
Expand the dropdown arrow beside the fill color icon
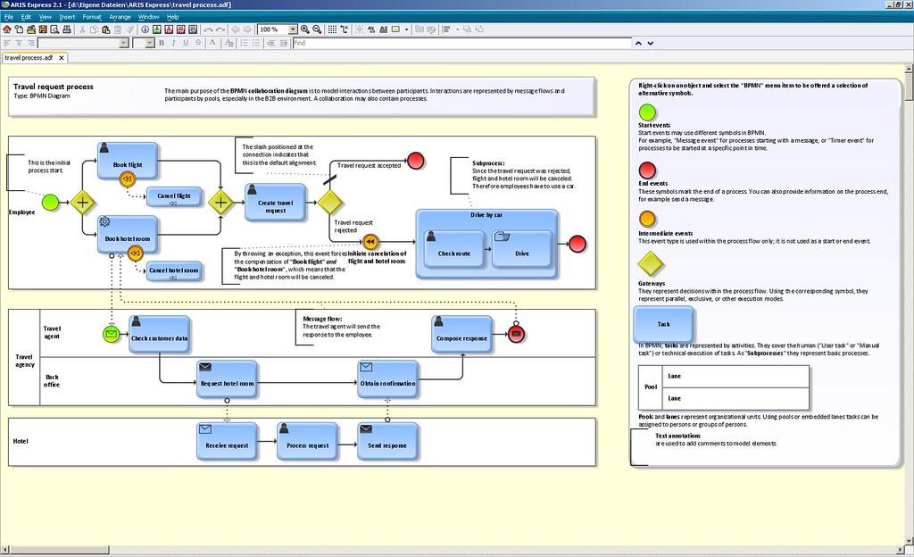click(x=407, y=29)
